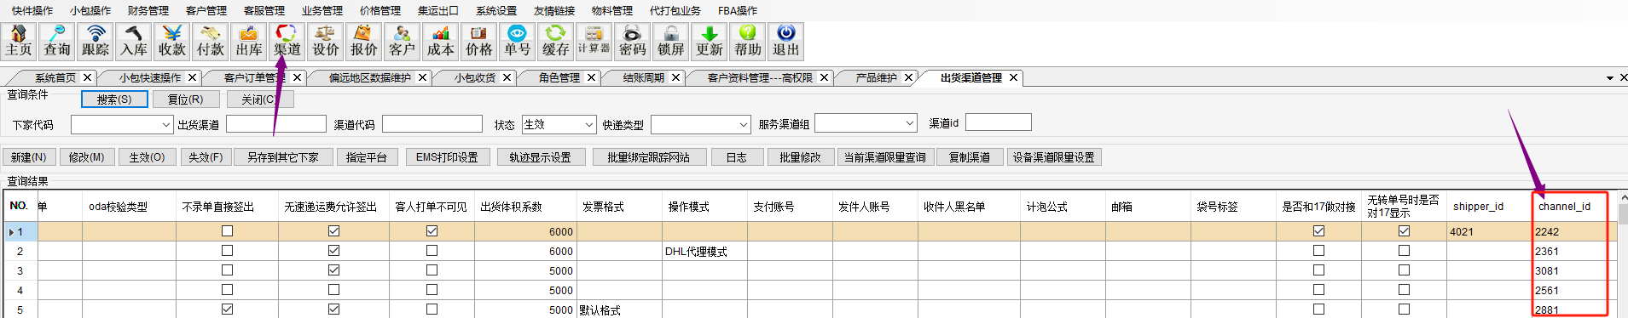Click the channel_id column header
Image resolution: width=1628 pixels, height=318 pixels.
pos(1564,207)
